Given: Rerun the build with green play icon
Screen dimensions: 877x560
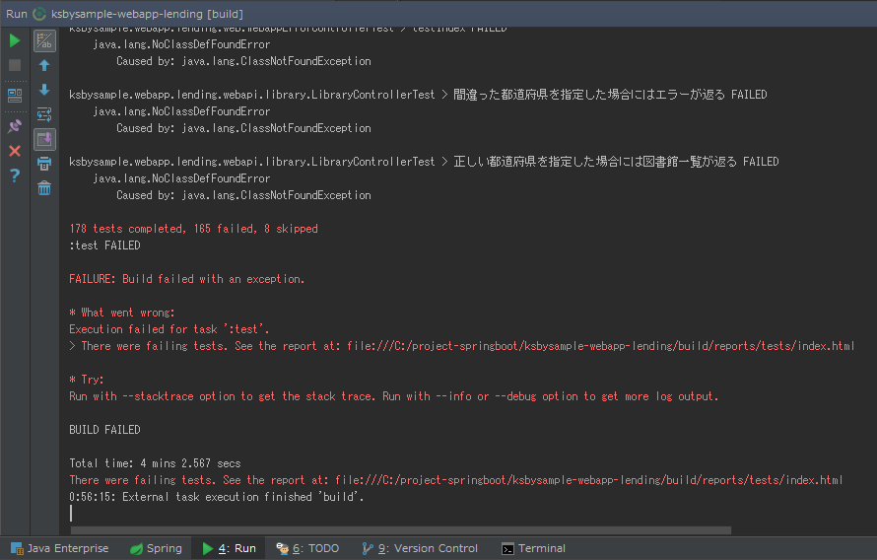Looking at the screenshot, I should [x=15, y=40].
